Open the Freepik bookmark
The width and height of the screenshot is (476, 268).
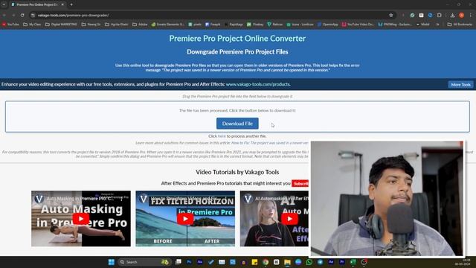tap(213, 25)
